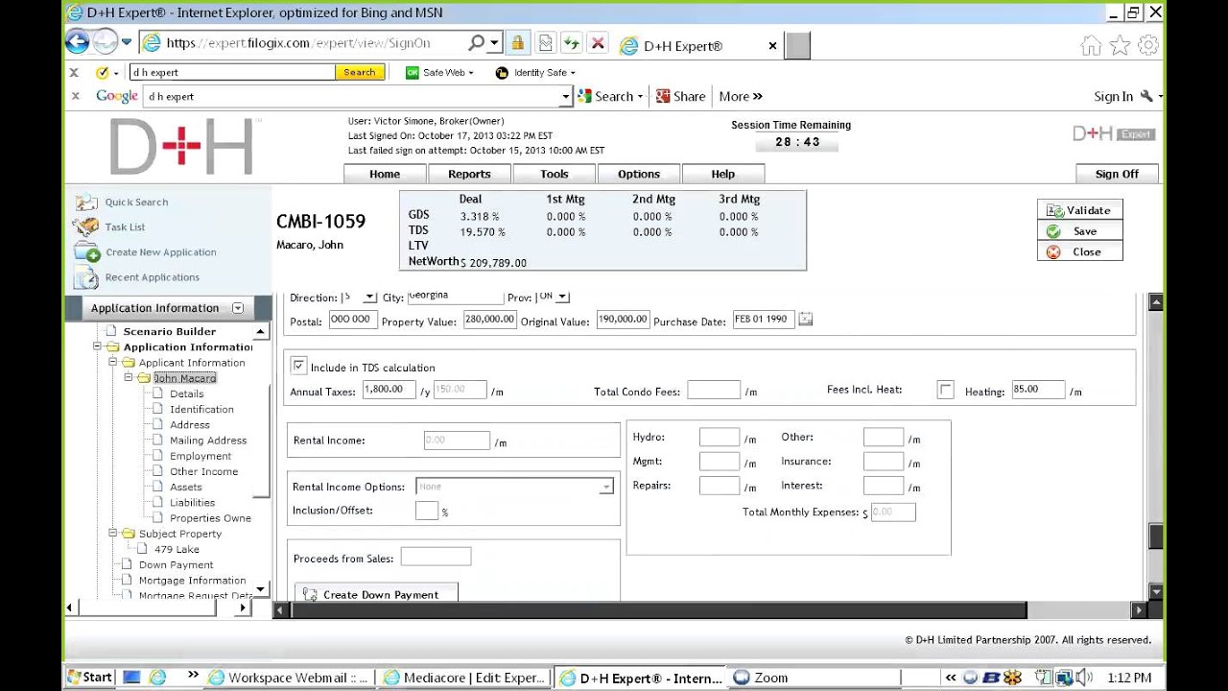Image resolution: width=1228 pixels, height=691 pixels.
Task: Open the Home menu
Action: (x=385, y=174)
